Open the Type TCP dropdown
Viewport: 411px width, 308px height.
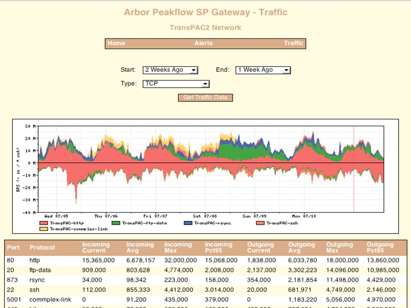176,83
